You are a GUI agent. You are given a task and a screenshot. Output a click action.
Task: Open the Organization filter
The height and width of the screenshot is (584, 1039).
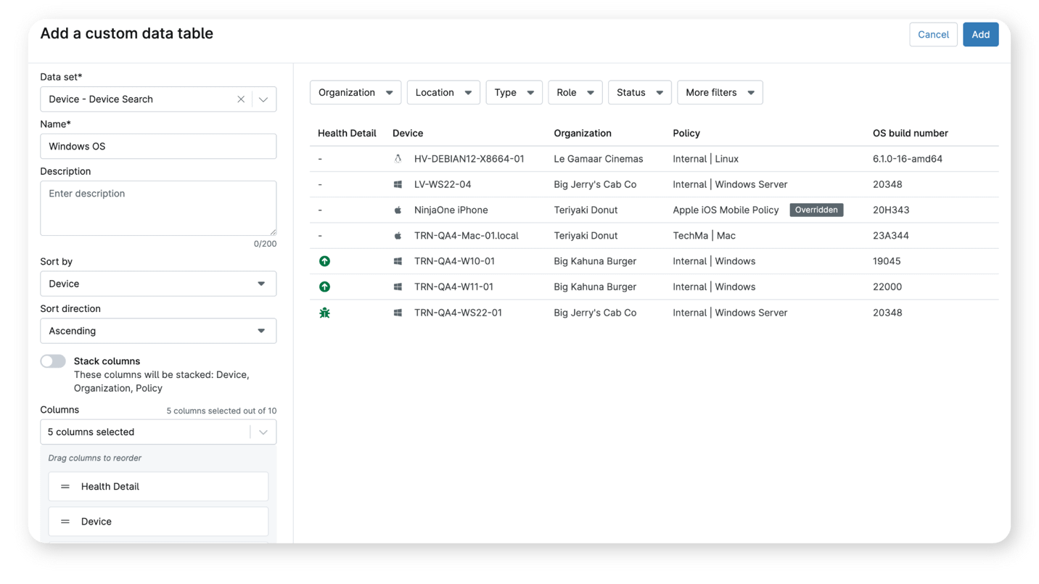coord(355,92)
